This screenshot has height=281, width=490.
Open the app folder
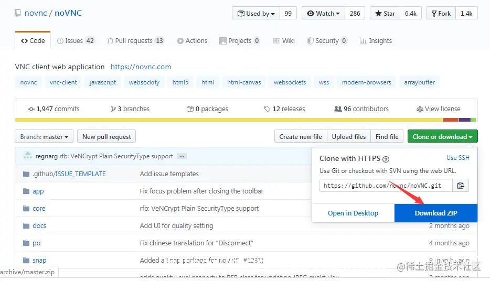click(x=38, y=191)
